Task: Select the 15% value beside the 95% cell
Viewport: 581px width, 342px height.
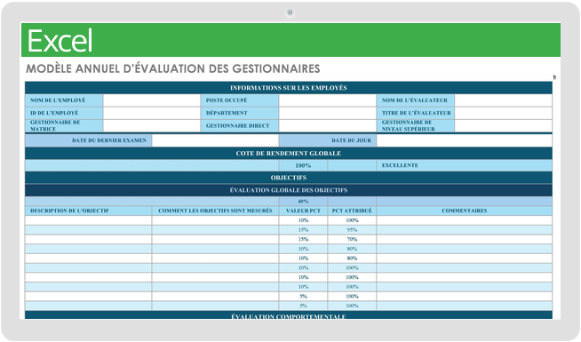Action: (x=303, y=230)
